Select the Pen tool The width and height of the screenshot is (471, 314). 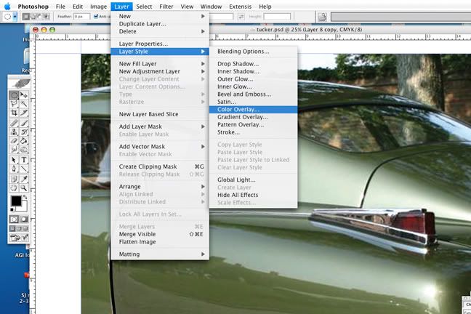coord(14,169)
